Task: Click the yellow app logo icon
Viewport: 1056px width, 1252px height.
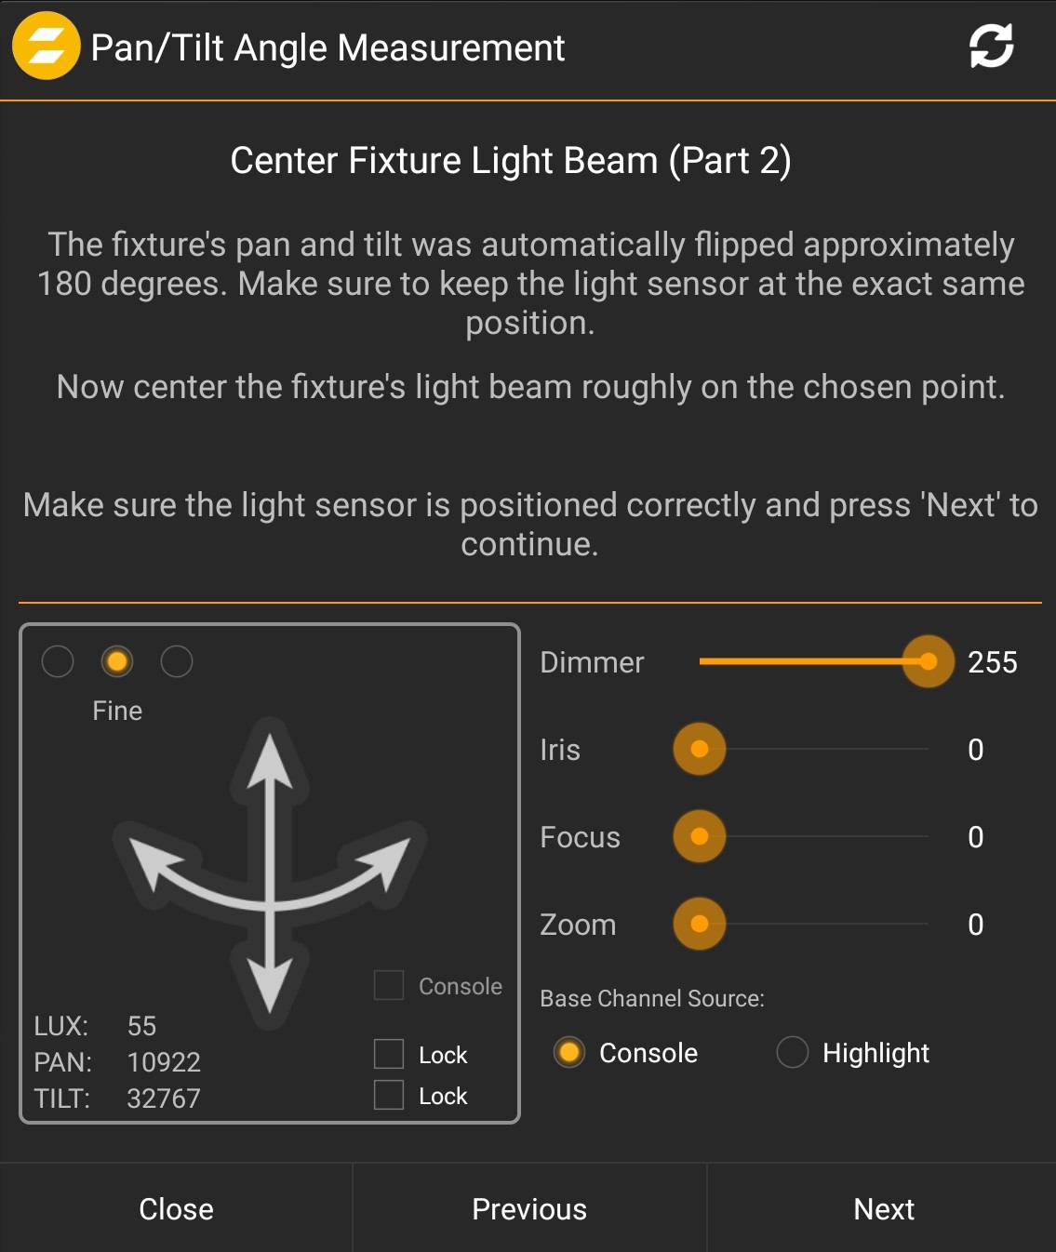Action: coord(46,47)
